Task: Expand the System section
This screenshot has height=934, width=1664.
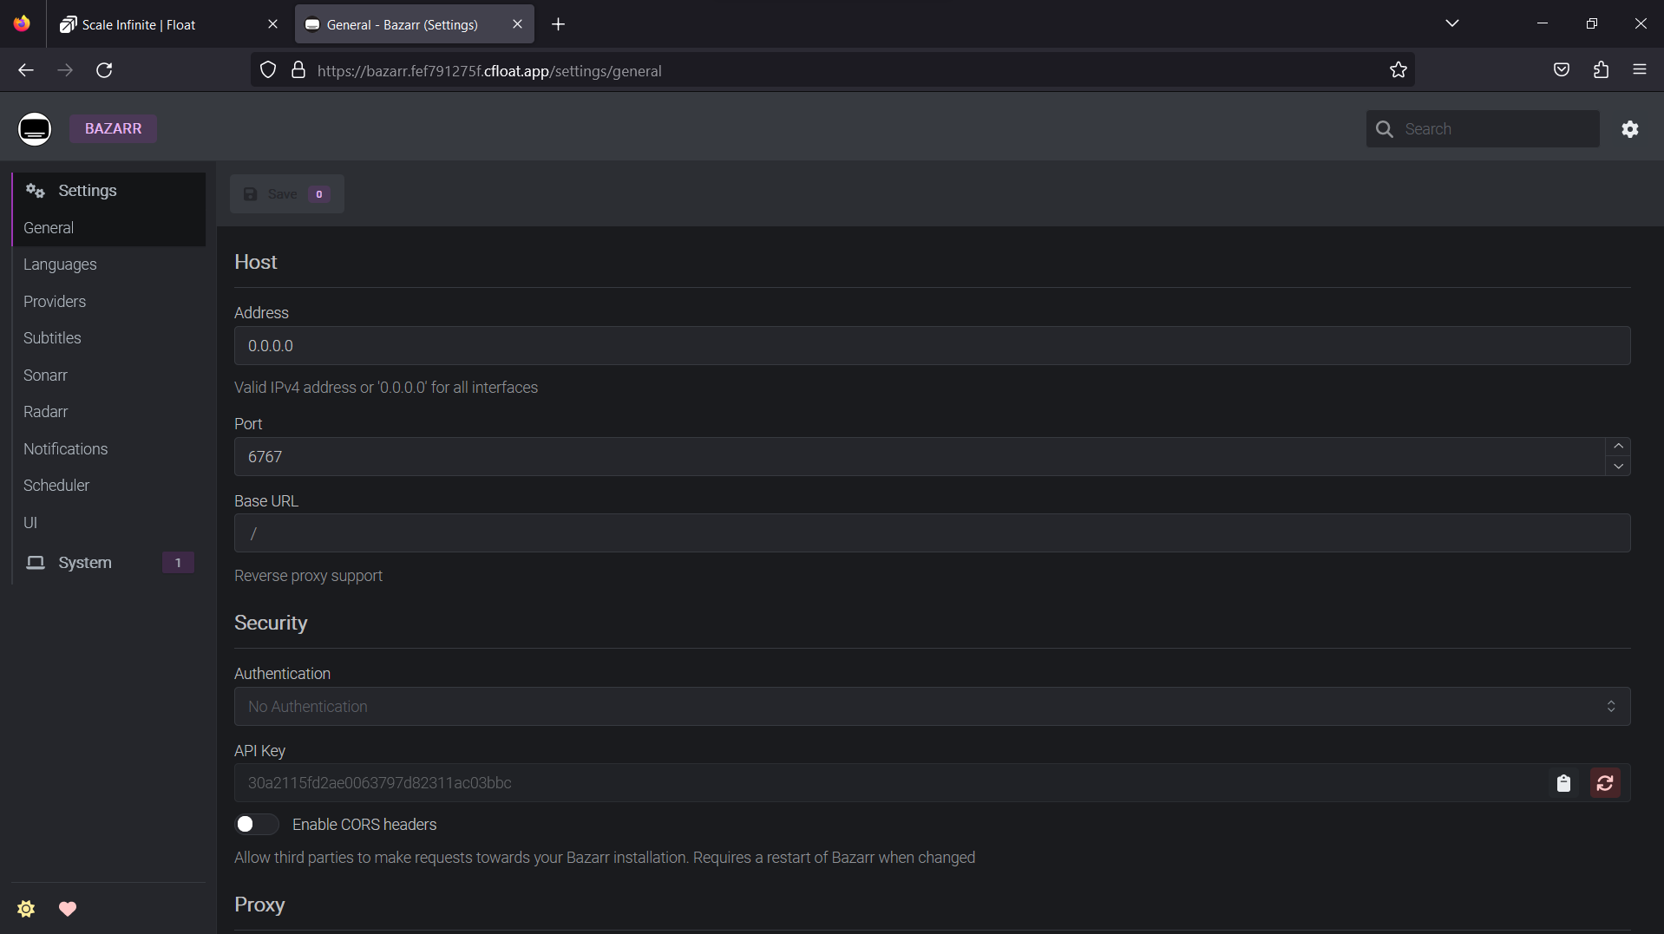Action: (109, 562)
